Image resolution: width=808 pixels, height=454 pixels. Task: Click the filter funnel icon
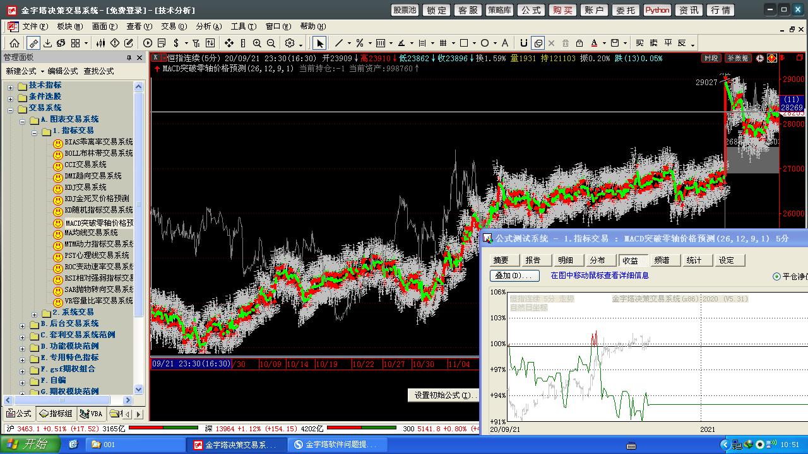coord(196,43)
